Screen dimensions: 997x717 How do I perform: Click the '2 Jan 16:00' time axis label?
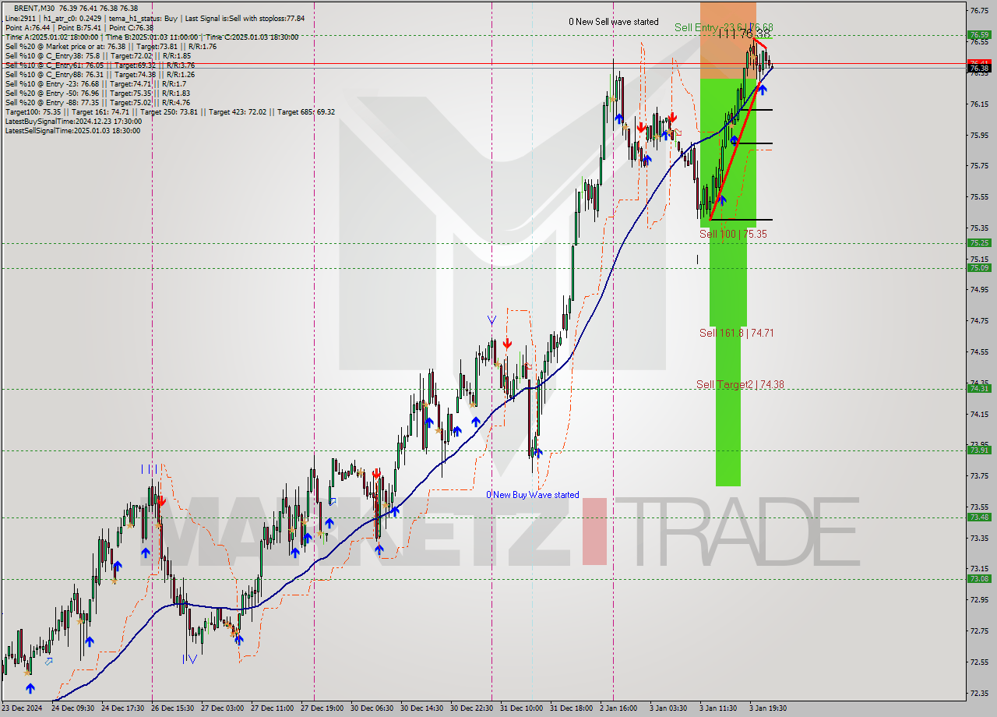[x=617, y=708]
